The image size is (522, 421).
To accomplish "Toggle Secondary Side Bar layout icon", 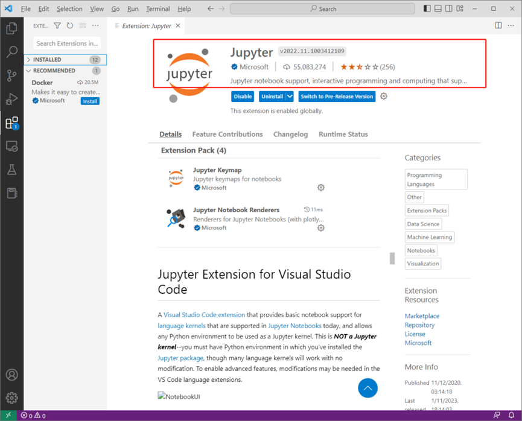I will [x=449, y=8].
